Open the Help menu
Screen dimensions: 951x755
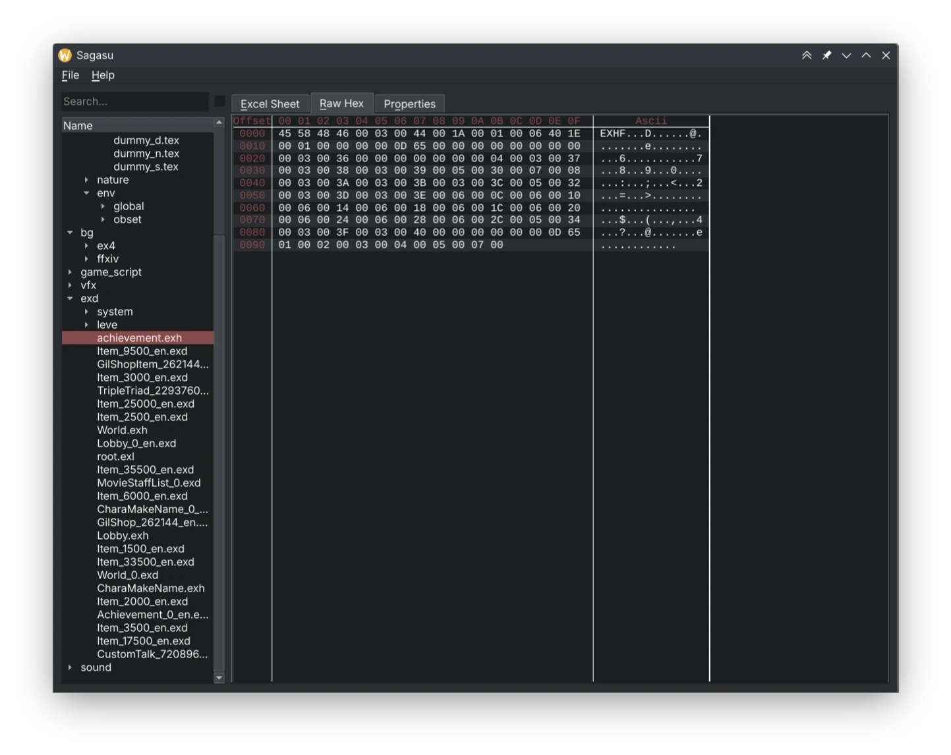(x=103, y=75)
